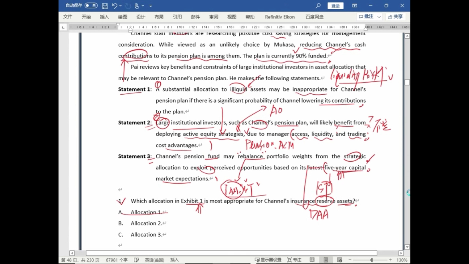Open the search magnifier in title bar
The height and width of the screenshot is (264, 469).
(318, 6)
